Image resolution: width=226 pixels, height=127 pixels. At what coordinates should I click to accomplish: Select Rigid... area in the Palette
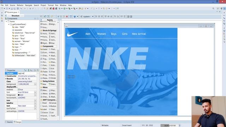(x=44, y=43)
